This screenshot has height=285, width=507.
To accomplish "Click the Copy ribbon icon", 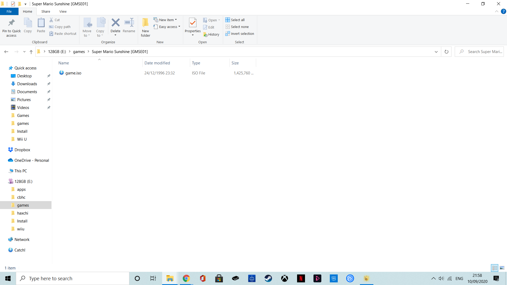I will point(28,26).
